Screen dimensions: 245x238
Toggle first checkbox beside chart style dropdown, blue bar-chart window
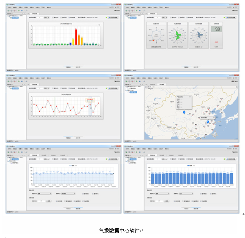pos(201,194)
